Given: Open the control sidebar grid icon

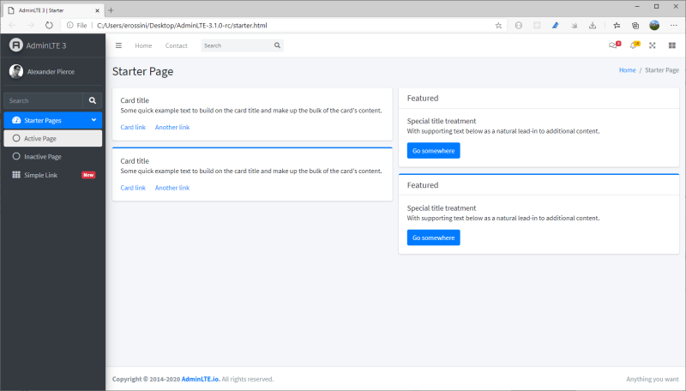Looking at the screenshot, I should pos(672,45).
